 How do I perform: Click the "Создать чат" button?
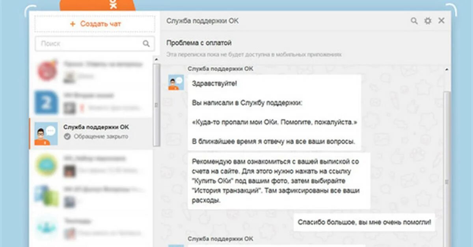pyautogui.click(x=95, y=24)
